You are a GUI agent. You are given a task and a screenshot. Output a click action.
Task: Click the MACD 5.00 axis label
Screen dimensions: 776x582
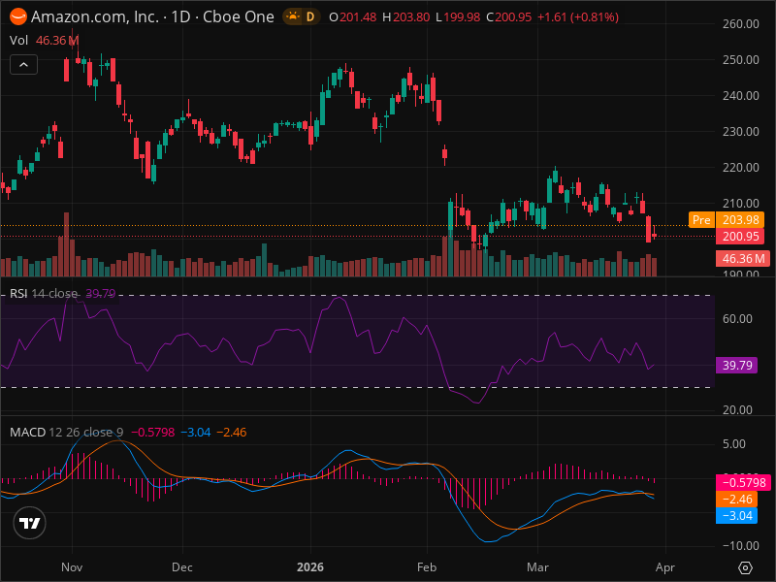coord(734,444)
